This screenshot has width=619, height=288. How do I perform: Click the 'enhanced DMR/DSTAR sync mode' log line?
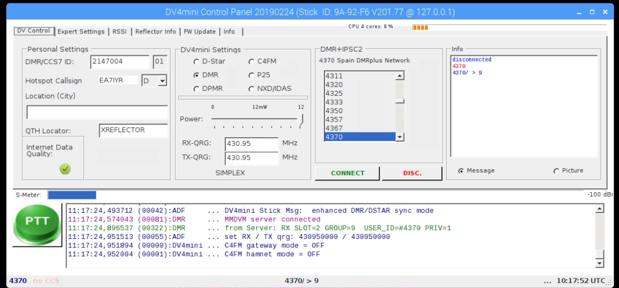pyautogui.click(x=251, y=211)
